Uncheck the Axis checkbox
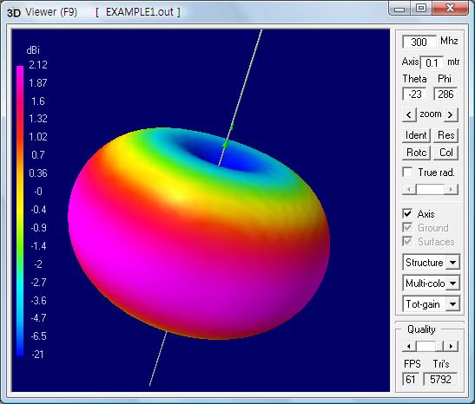 pos(407,214)
